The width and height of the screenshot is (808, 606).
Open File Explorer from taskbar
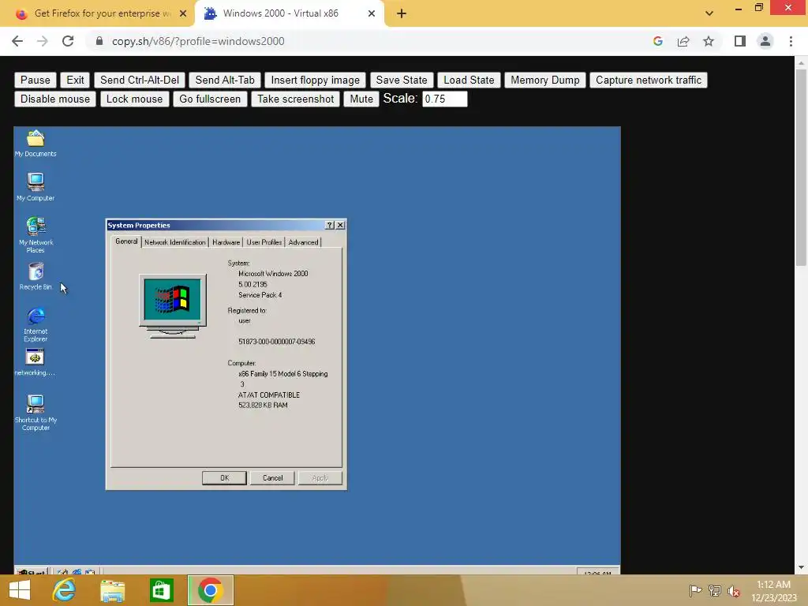click(x=112, y=590)
